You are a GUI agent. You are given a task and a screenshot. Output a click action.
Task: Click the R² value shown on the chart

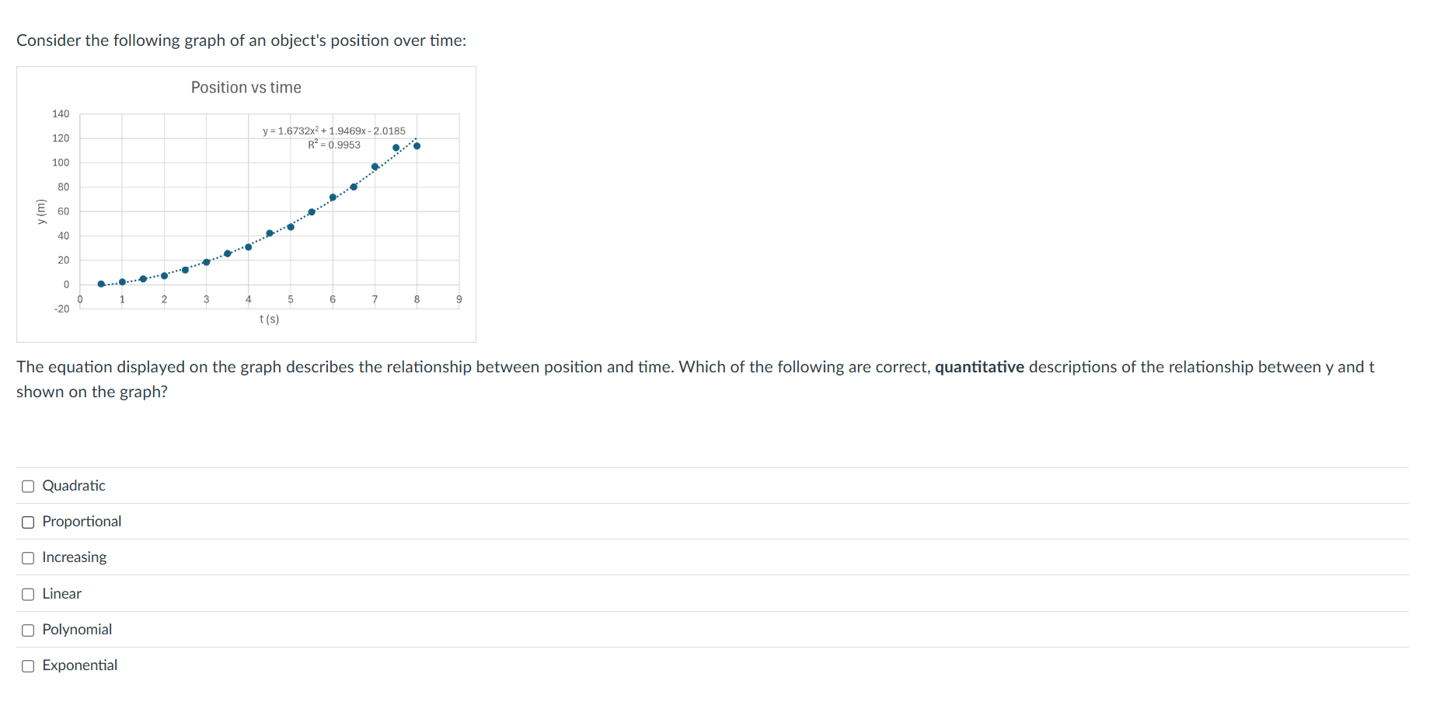pos(333,145)
